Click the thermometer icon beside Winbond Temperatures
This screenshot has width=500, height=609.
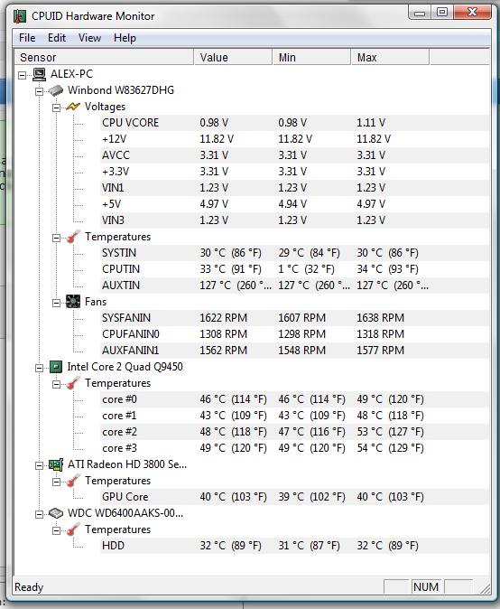[73, 237]
